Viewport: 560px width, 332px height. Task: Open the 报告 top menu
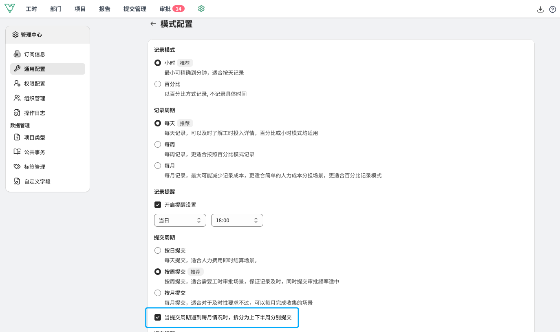pyautogui.click(x=105, y=9)
